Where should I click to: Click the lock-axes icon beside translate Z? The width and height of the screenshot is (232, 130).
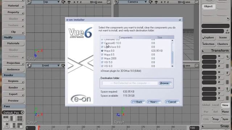click(227, 98)
